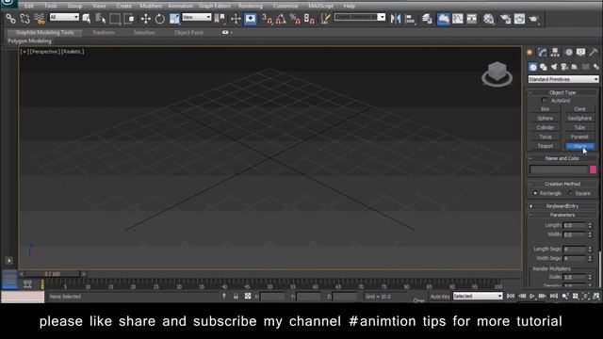The height and width of the screenshot is (339, 603).
Task: Toggle the selection lock icon
Action: 236,296
